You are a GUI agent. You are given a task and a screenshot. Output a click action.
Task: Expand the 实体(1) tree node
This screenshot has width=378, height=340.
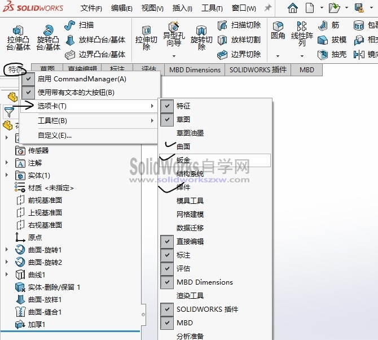tap(7, 176)
